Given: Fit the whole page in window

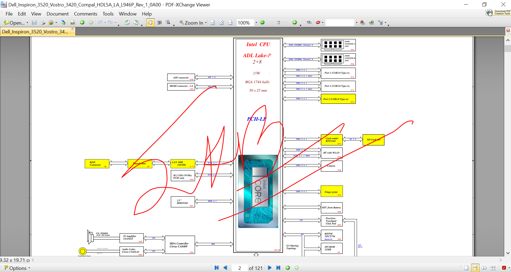Looking at the screenshot, I should coord(222,23).
